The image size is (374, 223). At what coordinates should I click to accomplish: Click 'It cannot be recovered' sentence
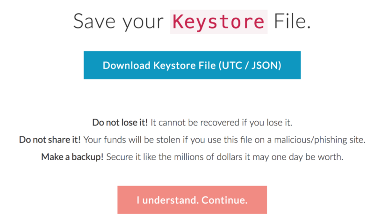pos(192,123)
